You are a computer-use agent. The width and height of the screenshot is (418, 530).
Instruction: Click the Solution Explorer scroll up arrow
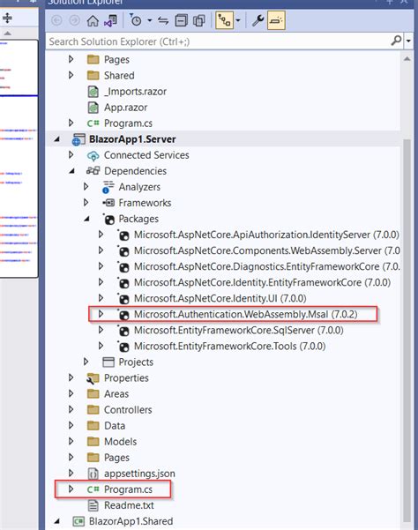coord(407,59)
